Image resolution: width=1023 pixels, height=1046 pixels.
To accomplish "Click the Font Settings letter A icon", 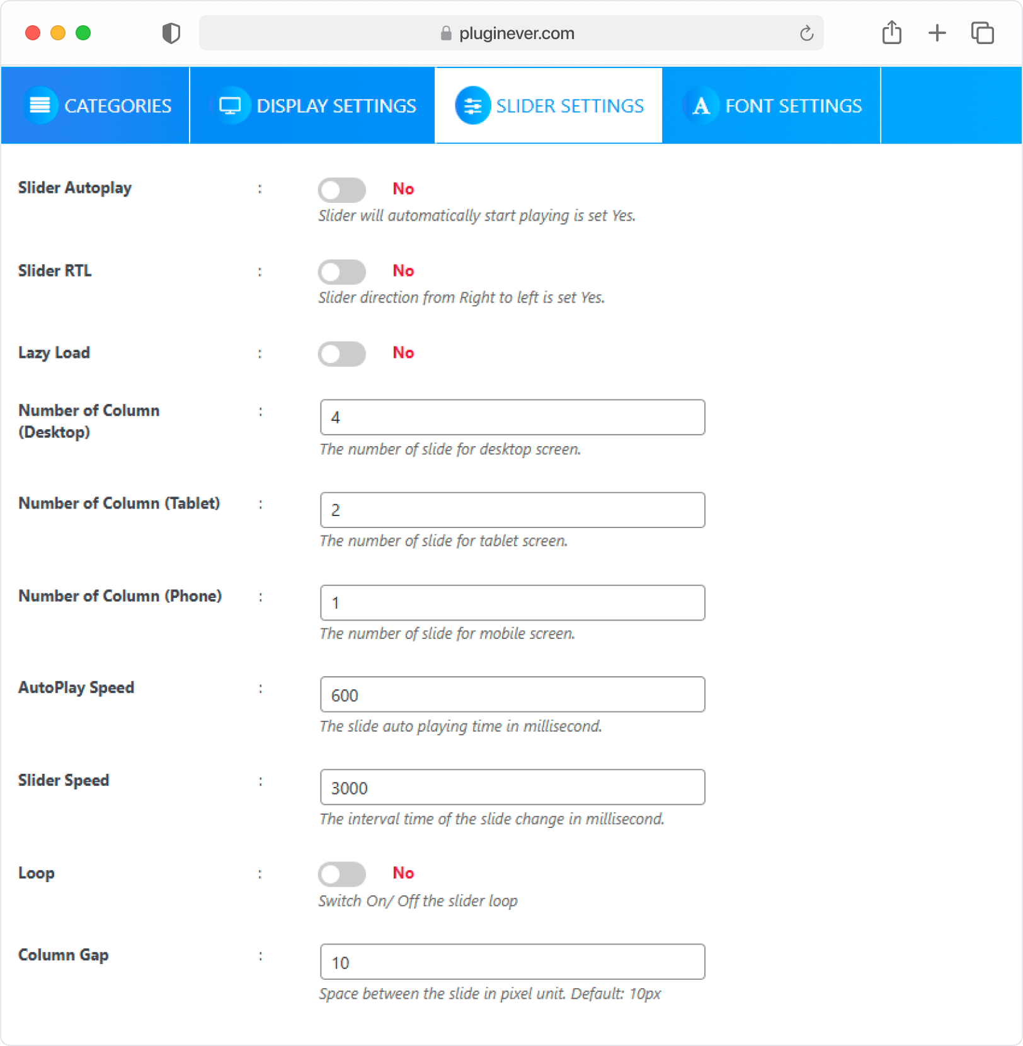I will click(700, 105).
